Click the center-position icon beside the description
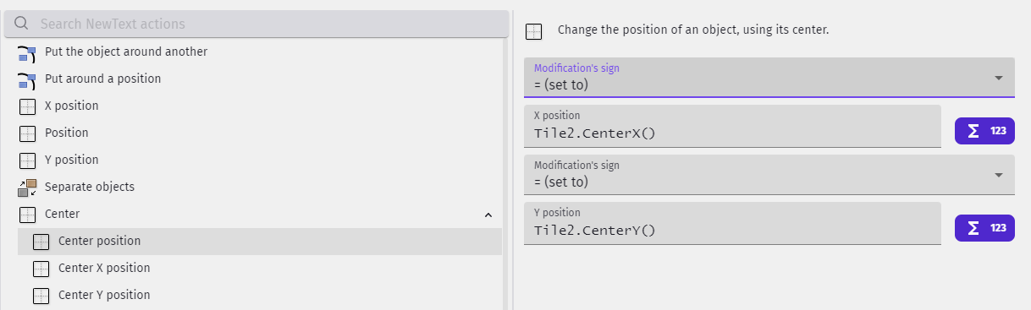 533,32
